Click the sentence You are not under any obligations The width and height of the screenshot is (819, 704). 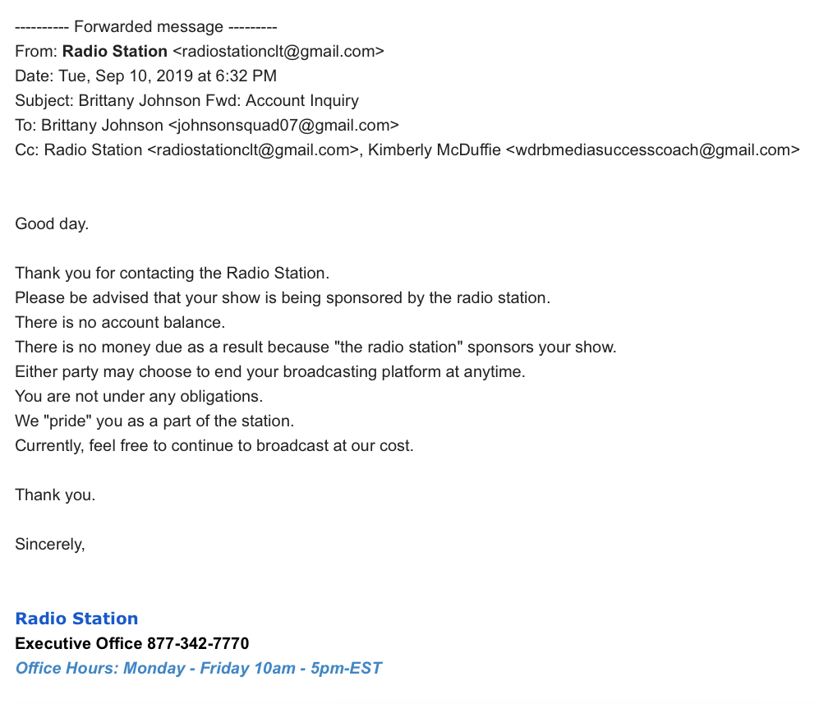(139, 397)
